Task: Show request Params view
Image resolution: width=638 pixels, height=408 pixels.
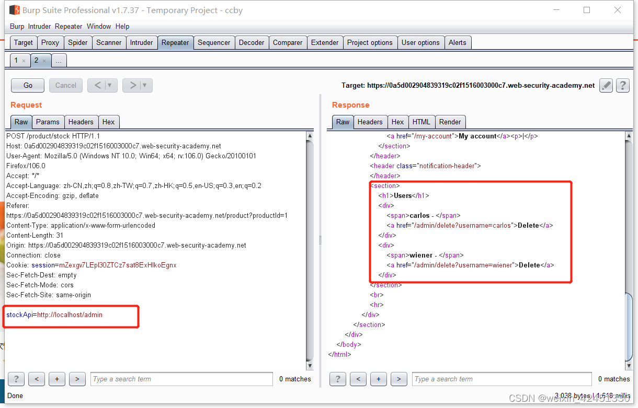Action: coord(48,122)
